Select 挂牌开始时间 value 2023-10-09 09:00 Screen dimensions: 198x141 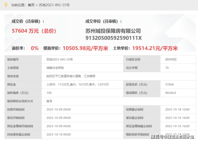[x=59, y=110]
